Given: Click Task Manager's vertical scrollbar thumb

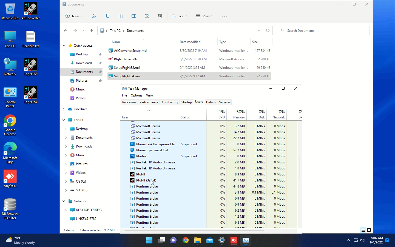Looking at the screenshot, I should tap(300, 167).
